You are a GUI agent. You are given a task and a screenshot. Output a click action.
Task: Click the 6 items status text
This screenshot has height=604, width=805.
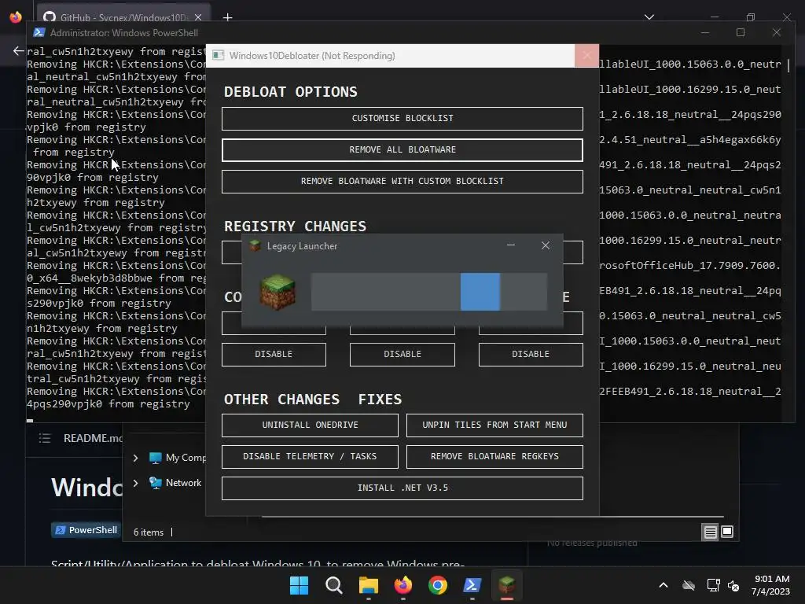tap(149, 532)
